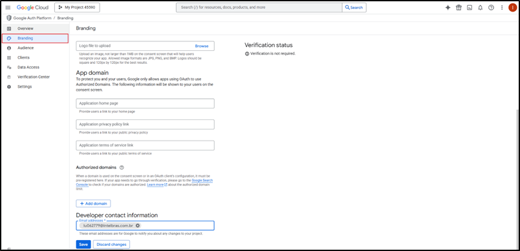Screen dimensions: 520x251
Task: Click the blue Search button
Action: pos(354,7)
